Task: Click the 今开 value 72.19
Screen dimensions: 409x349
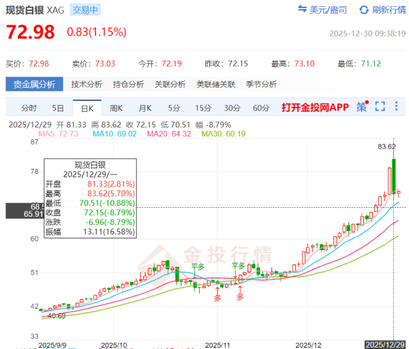Action: point(172,63)
